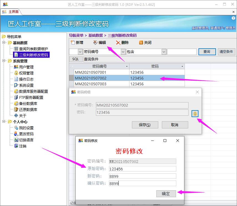Select 三级判断修改密码 in the navigation tree
This screenshot has width=237, height=206.
31,55
